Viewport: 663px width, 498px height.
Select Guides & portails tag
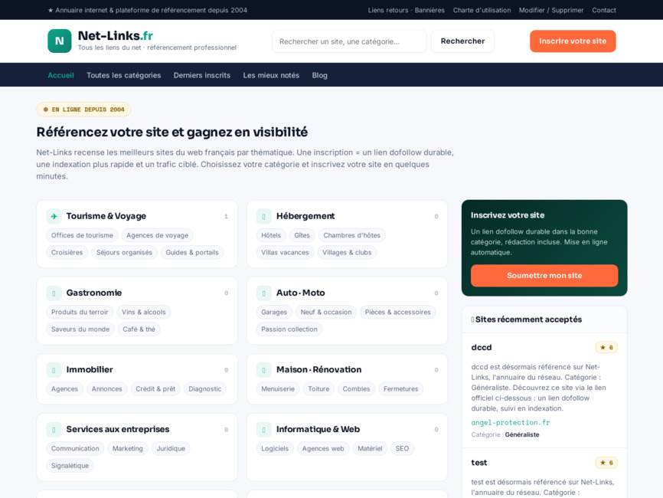click(x=192, y=253)
